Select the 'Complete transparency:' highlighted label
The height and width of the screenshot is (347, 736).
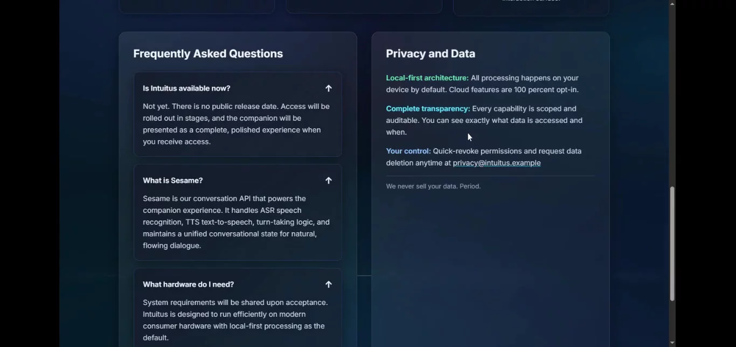pos(428,109)
